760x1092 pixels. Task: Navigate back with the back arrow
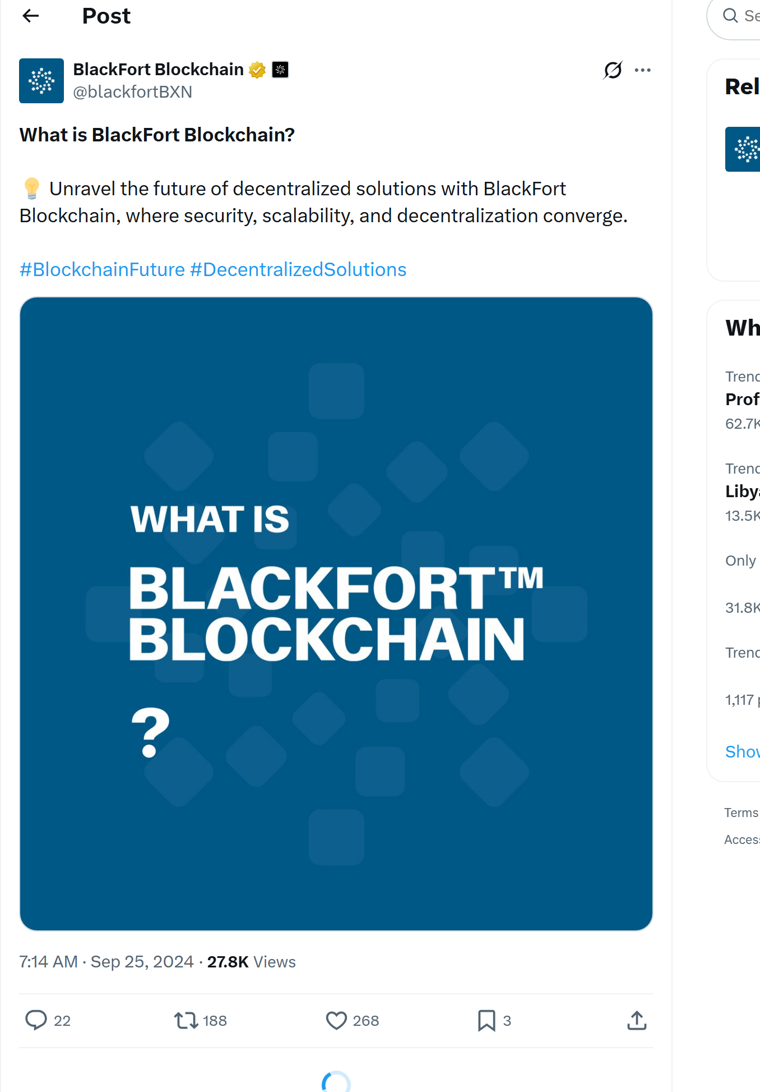pyautogui.click(x=31, y=16)
